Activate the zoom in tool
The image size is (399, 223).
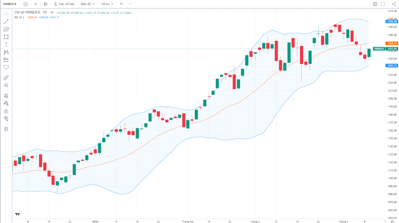[x=6, y=86]
